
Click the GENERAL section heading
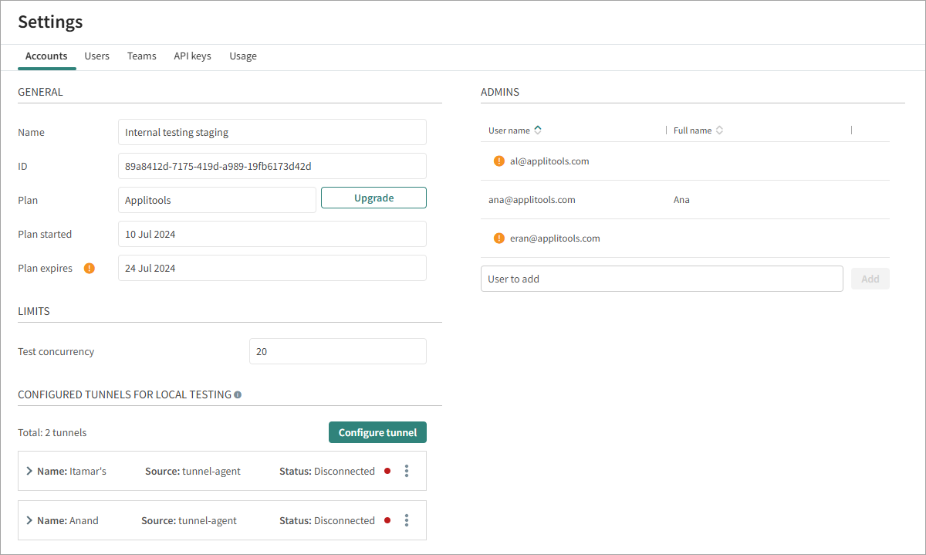[x=40, y=92]
